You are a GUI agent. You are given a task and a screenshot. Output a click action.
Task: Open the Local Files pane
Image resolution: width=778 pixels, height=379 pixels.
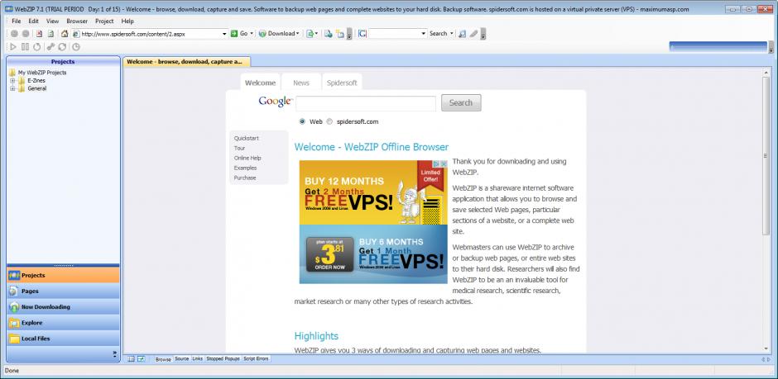click(x=63, y=339)
